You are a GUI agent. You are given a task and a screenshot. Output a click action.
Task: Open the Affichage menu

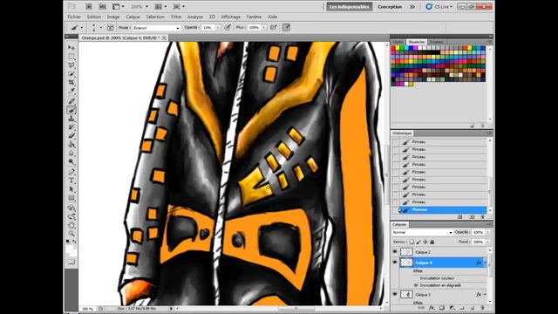[230, 17]
